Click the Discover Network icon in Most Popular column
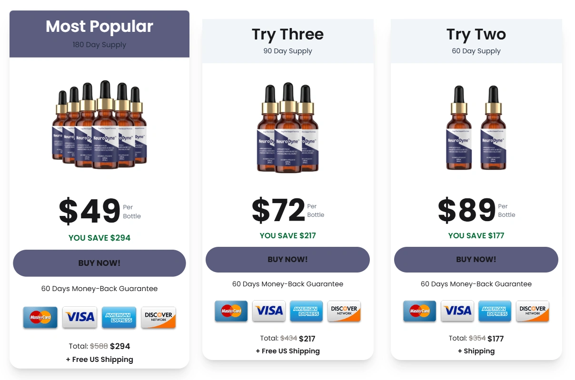 pos(158,318)
